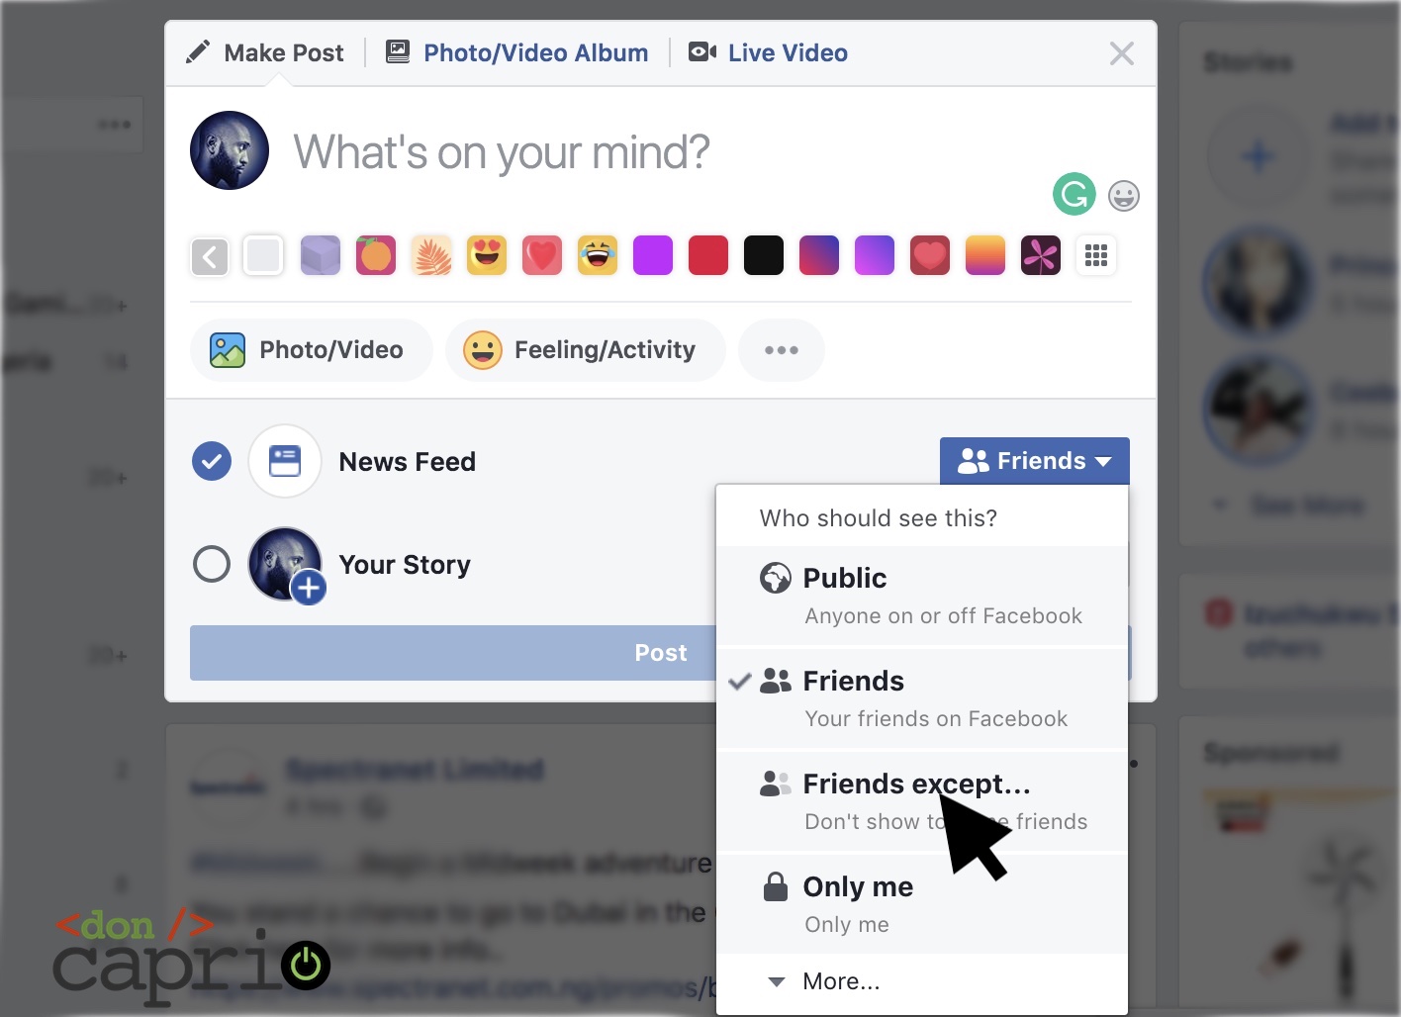Screen dimensions: 1401x1017
Task: Toggle the News Feed checkbox
Action: [212, 461]
